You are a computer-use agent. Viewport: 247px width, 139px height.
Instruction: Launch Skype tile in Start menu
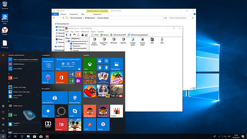coord(75,111)
